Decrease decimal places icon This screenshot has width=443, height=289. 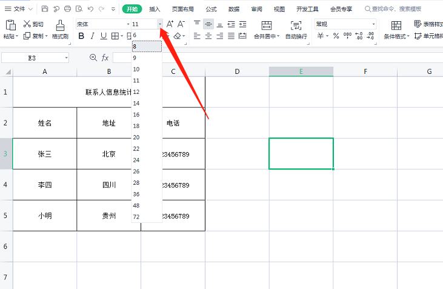pyautogui.click(x=370, y=36)
